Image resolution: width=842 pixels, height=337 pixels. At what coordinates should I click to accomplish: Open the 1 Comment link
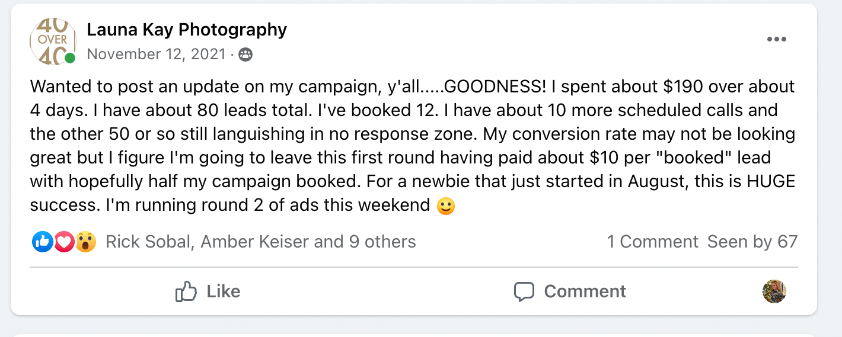coord(652,242)
